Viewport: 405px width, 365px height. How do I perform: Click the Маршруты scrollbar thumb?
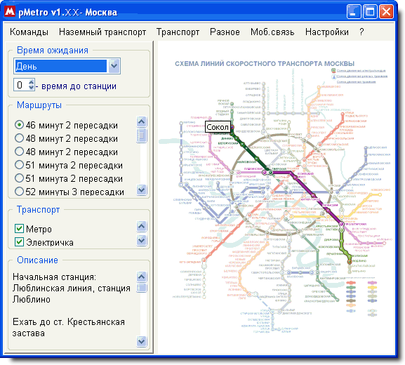142,135
